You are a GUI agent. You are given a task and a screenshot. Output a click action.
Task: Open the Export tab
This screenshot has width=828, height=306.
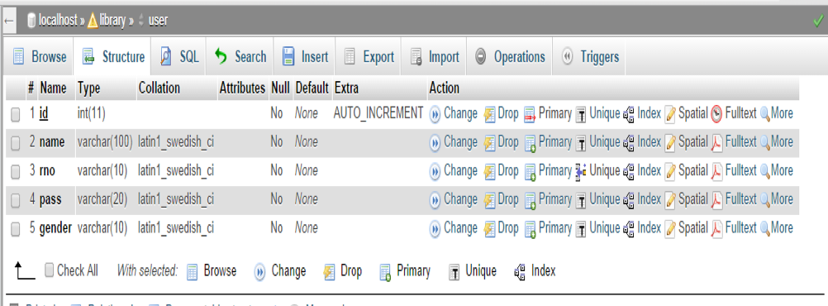369,56
